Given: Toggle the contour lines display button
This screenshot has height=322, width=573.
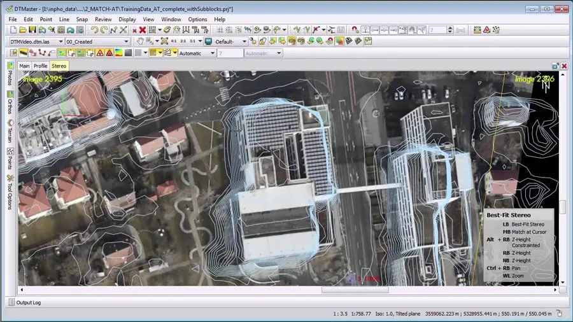Looking at the screenshot, I should [167, 53].
